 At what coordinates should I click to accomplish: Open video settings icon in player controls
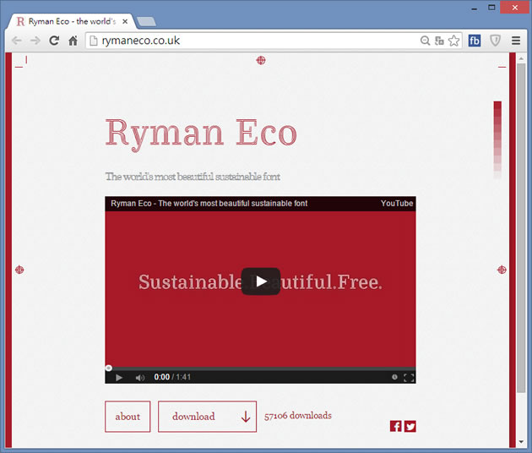click(394, 377)
